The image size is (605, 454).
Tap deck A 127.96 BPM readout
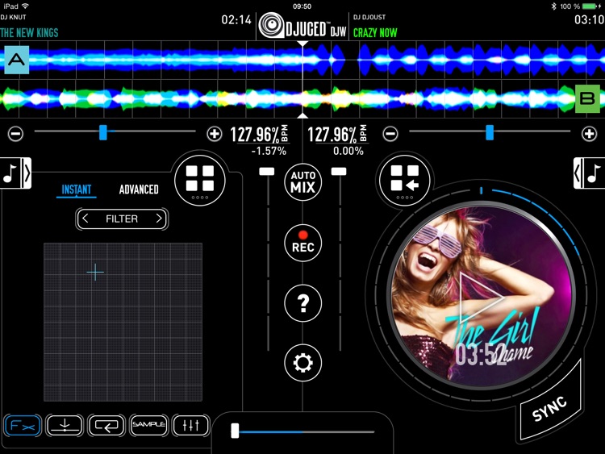[x=259, y=135]
